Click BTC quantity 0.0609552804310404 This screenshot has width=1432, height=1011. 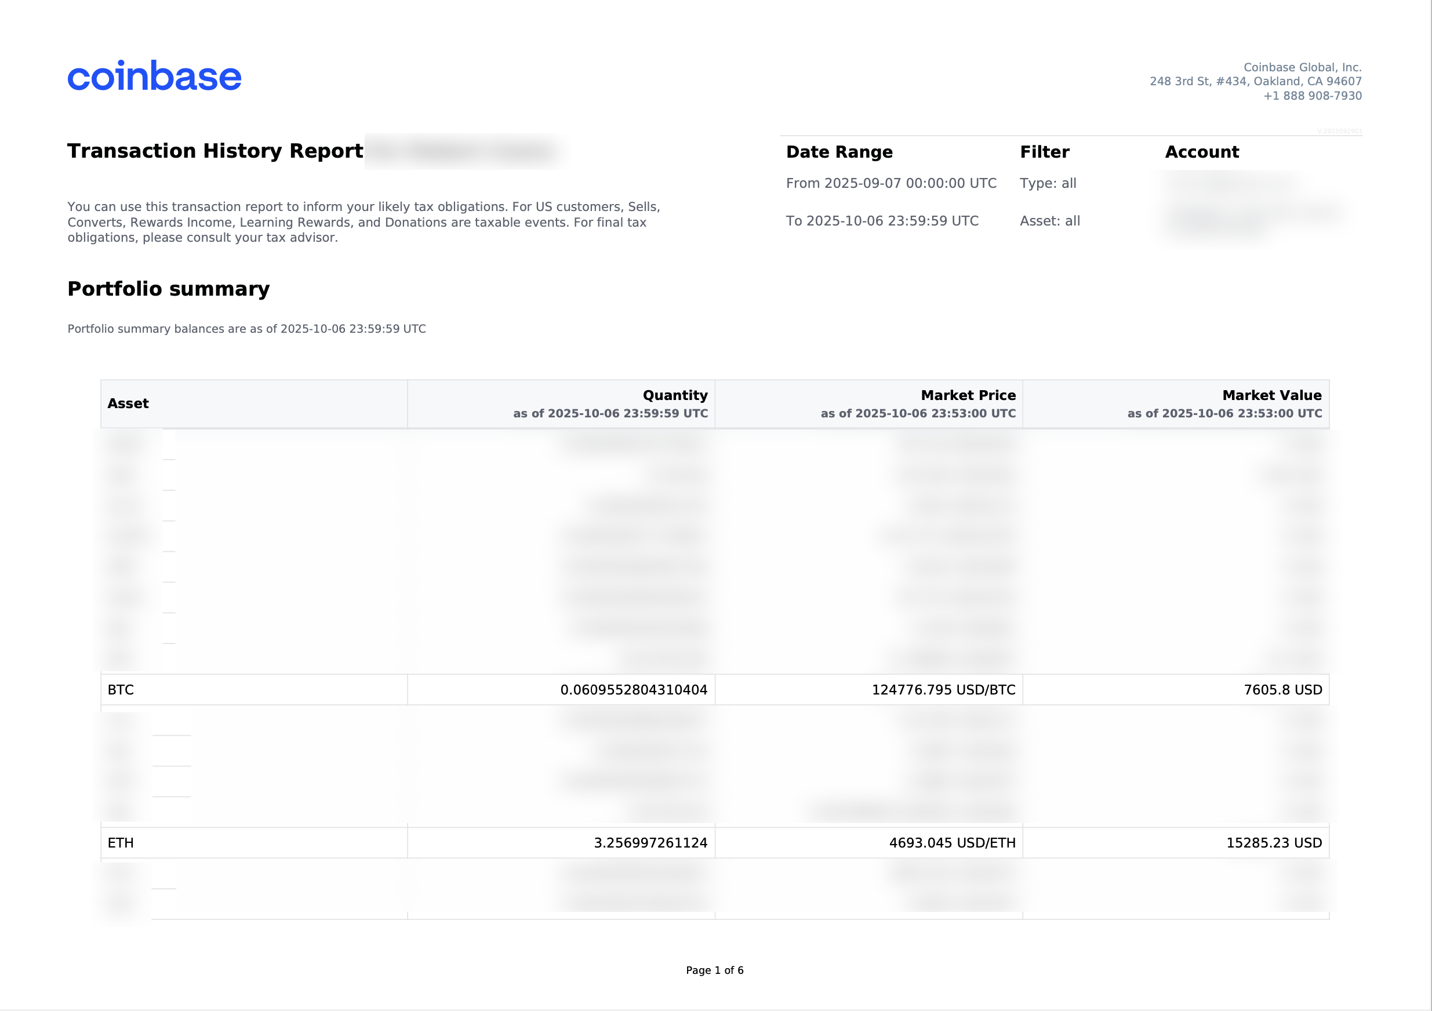click(x=634, y=690)
